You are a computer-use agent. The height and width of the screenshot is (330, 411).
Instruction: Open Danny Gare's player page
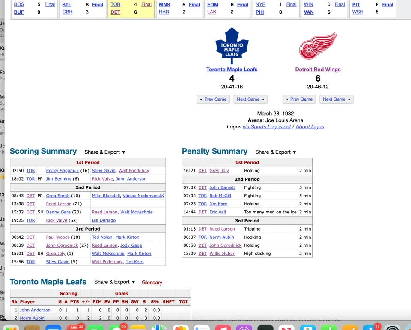[x=58, y=212]
